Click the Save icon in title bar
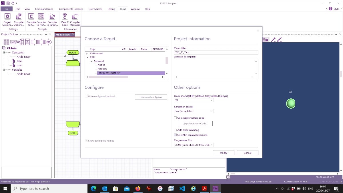Viewport: 343px width, 193px height. tap(8, 3)
